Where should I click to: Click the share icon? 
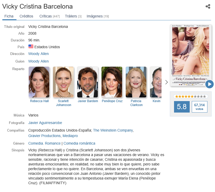[x=208, y=7]
